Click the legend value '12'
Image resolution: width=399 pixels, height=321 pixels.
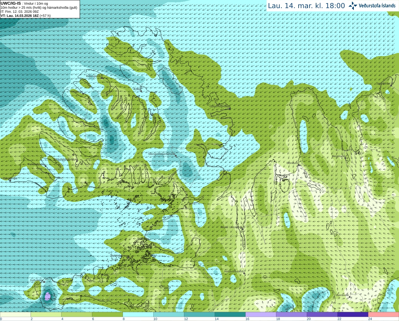186,319
